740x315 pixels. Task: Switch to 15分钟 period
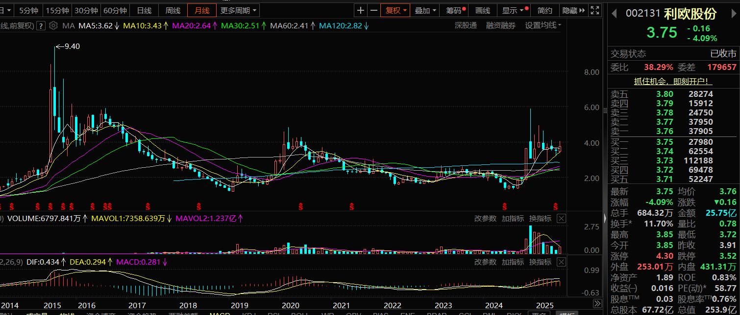[x=57, y=10]
